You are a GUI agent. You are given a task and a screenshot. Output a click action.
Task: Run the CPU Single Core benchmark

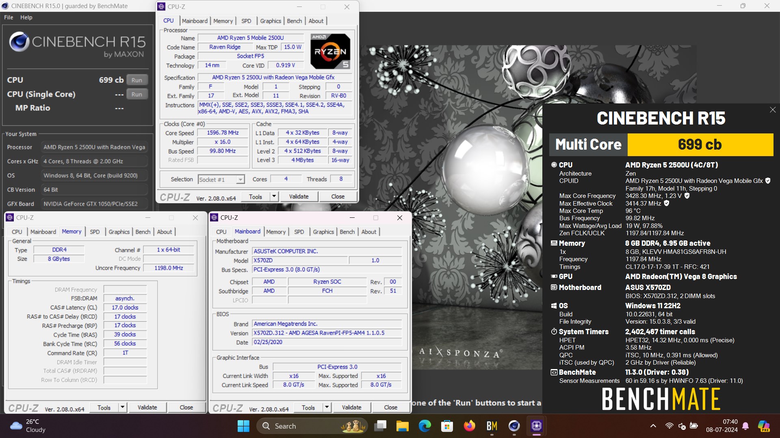coord(137,94)
